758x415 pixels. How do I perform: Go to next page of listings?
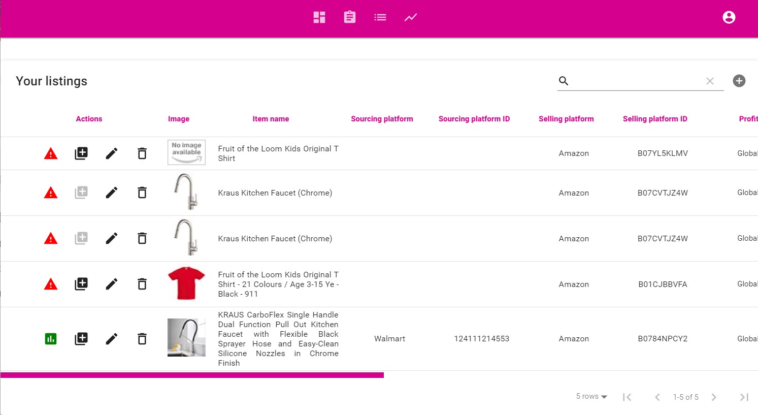click(x=714, y=397)
